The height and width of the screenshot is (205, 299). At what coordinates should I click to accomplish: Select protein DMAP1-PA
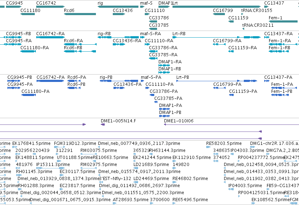[170, 105]
